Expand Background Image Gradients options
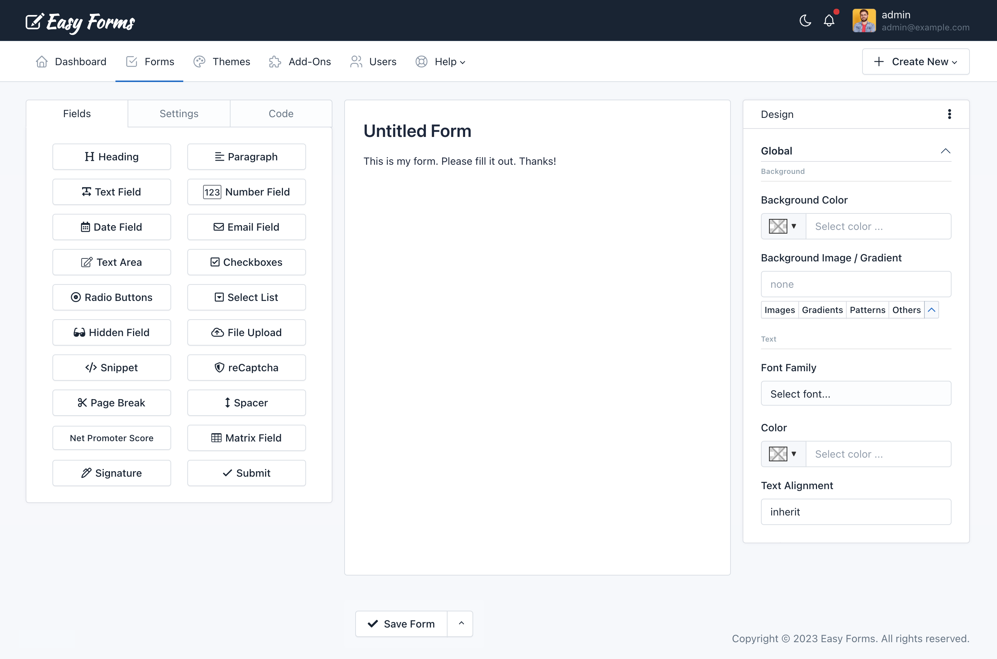 [822, 310]
